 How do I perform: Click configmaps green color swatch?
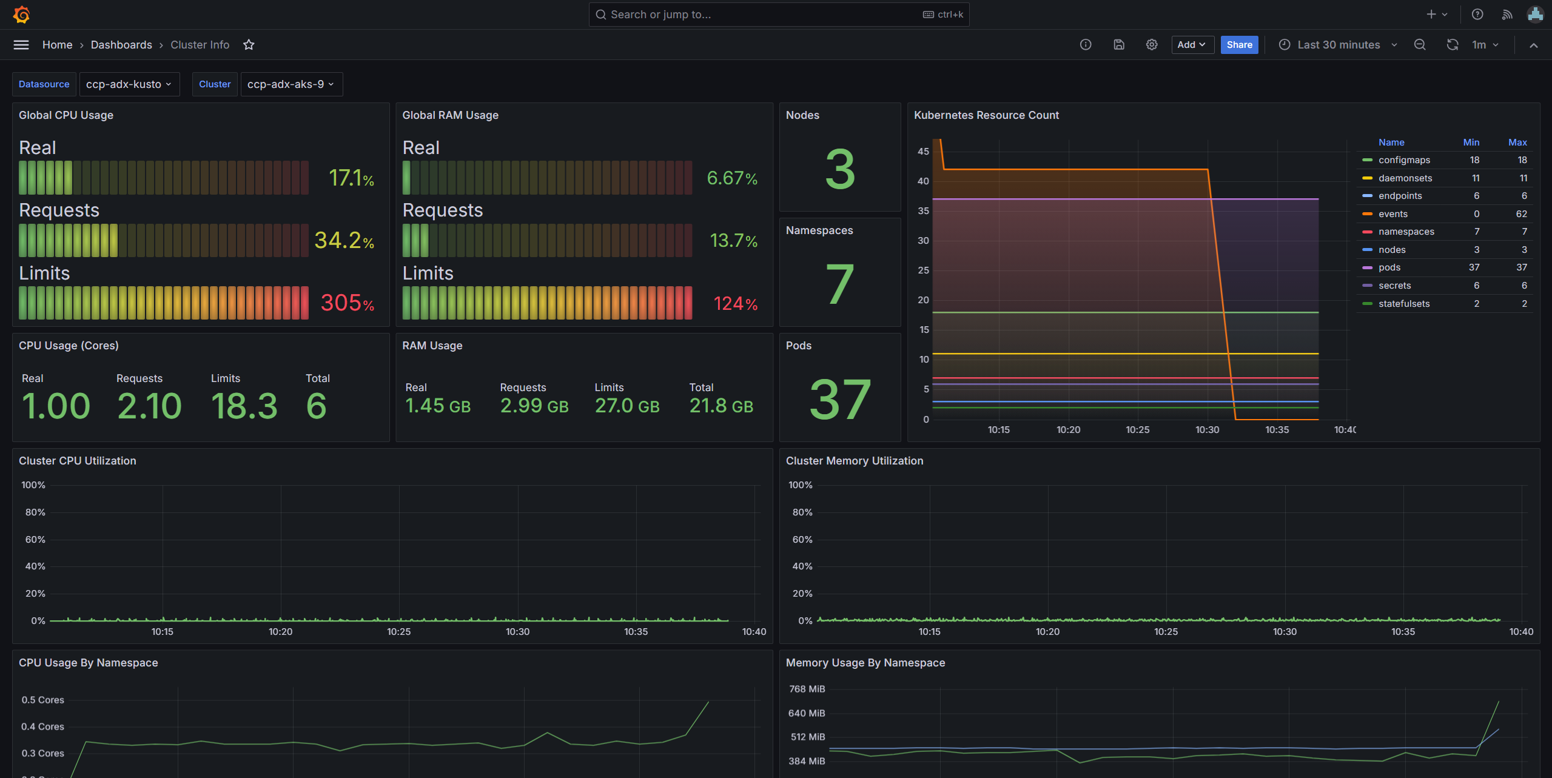[1367, 160]
